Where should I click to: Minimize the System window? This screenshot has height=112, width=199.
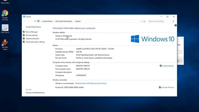[x=161, y=16]
